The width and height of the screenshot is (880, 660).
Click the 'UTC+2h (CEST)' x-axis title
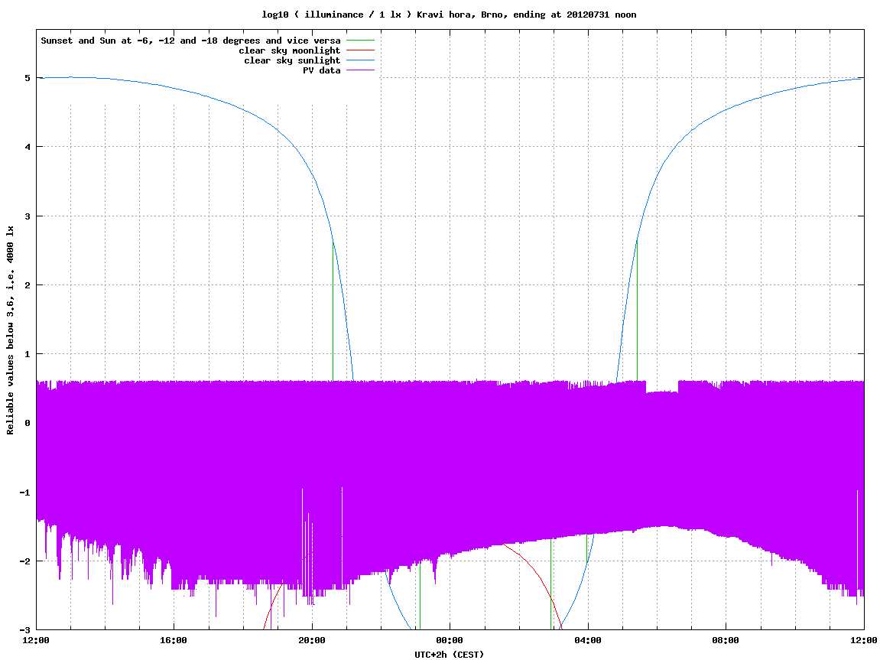click(449, 655)
